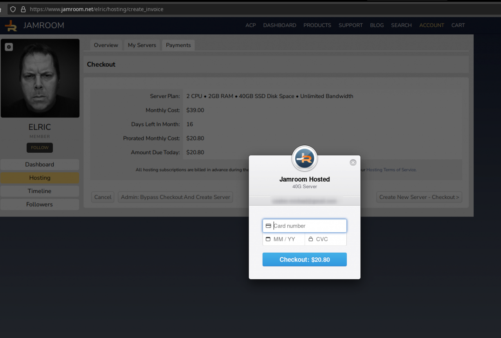Open the ACP menu item
501x338 pixels.
[250, 25]
